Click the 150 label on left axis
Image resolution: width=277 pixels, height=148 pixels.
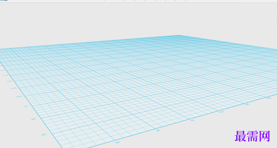coord(9,81)
